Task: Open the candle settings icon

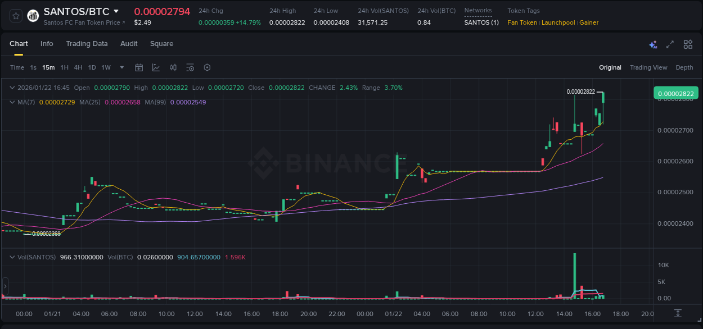Action: click(x=173, y=67)
